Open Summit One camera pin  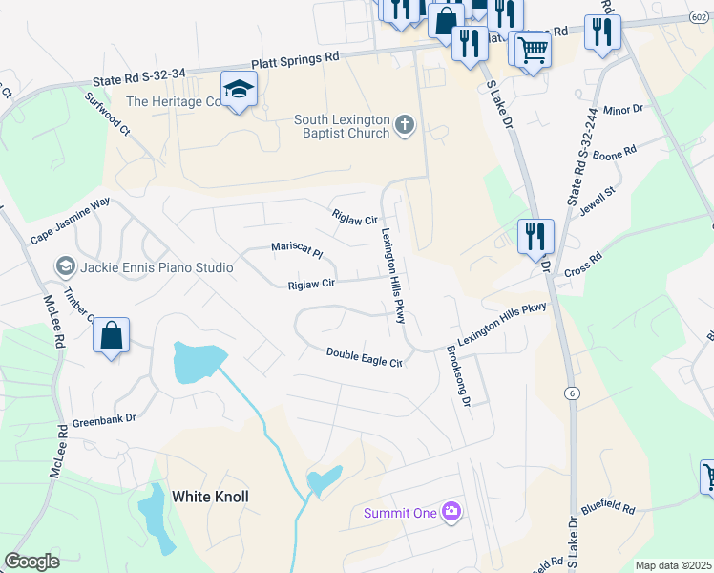[x=451, y=512]
